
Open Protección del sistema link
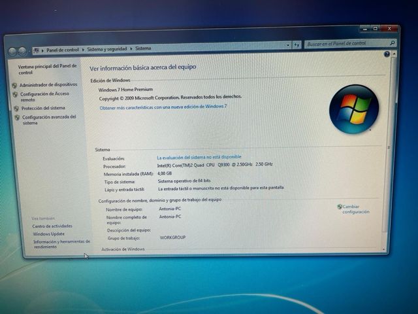click(43, 108)
